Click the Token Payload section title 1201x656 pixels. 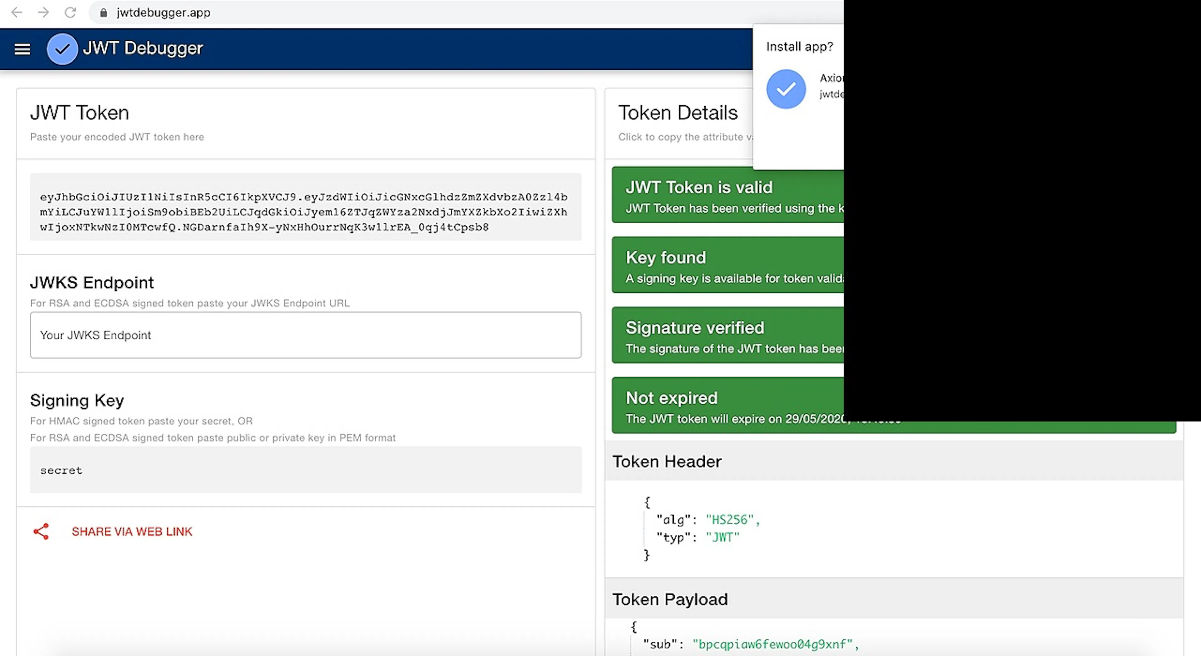(x=670, y=600)
